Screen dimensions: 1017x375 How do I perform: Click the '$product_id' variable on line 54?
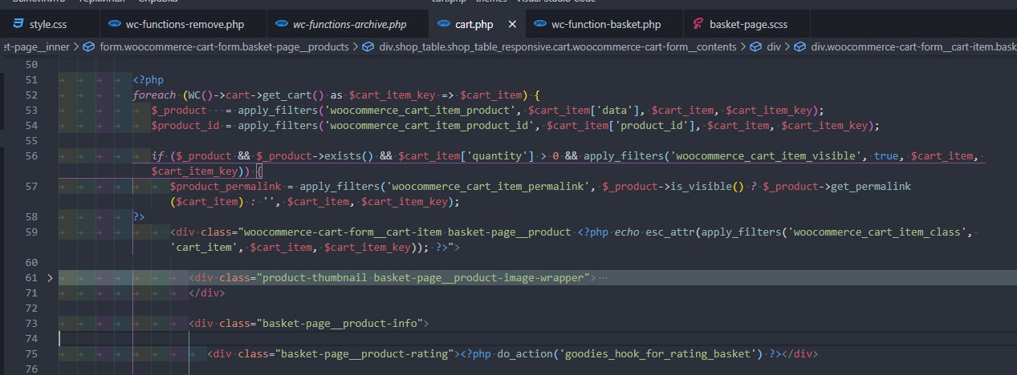pyautogui.click(x=185, y=126)
